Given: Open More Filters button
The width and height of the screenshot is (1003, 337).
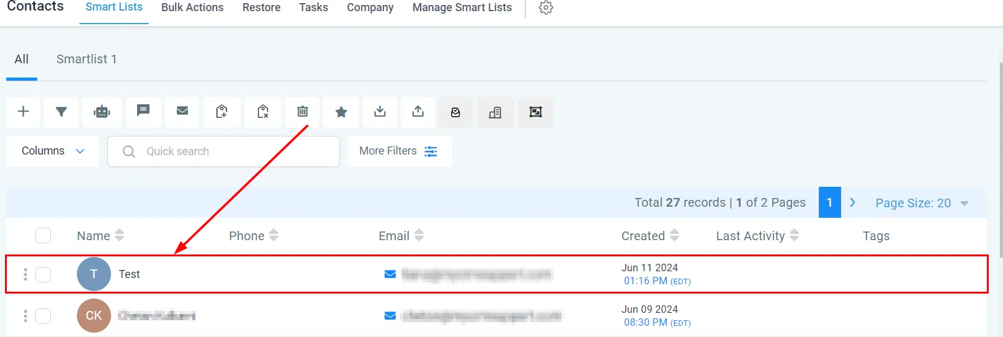Looking at the screenshot, I should pyautogui.click(x=399, y=151).
